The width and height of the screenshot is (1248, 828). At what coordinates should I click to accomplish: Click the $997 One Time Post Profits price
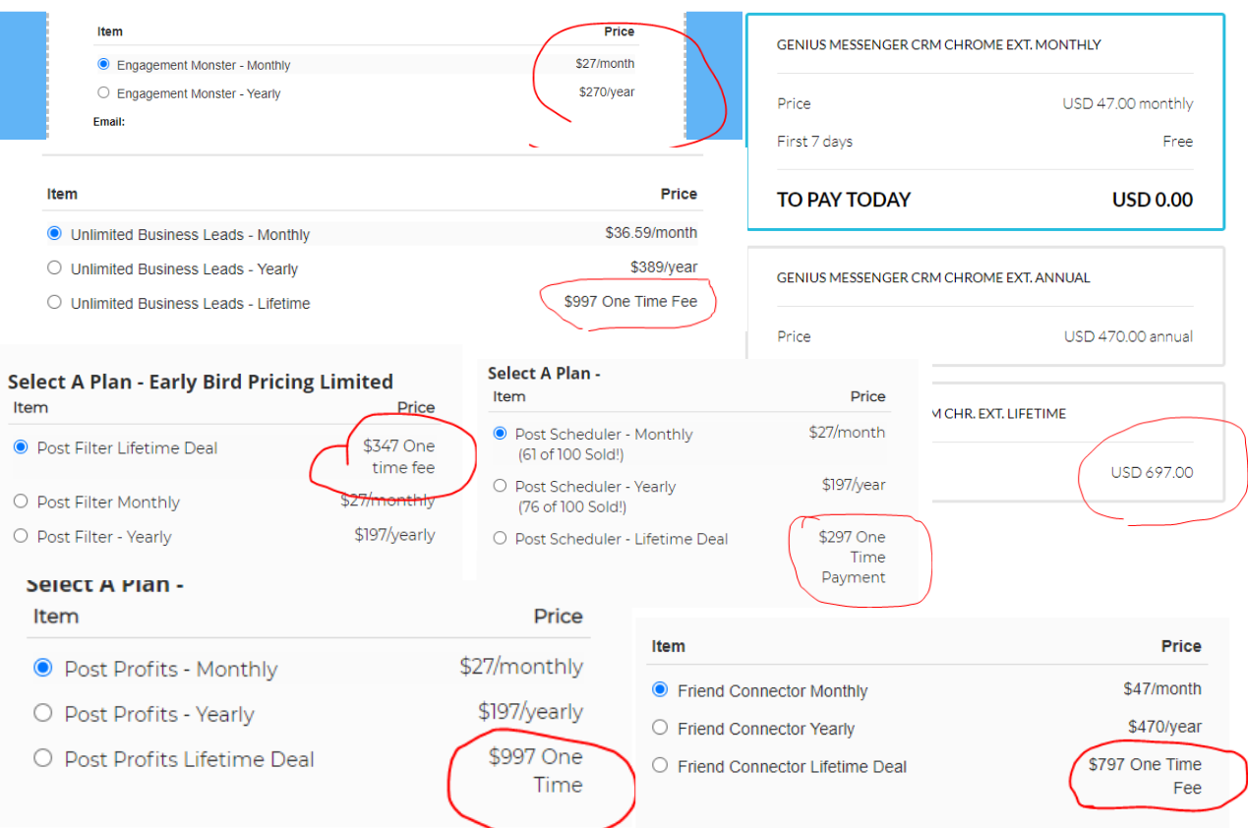click(x=536, y=771)
